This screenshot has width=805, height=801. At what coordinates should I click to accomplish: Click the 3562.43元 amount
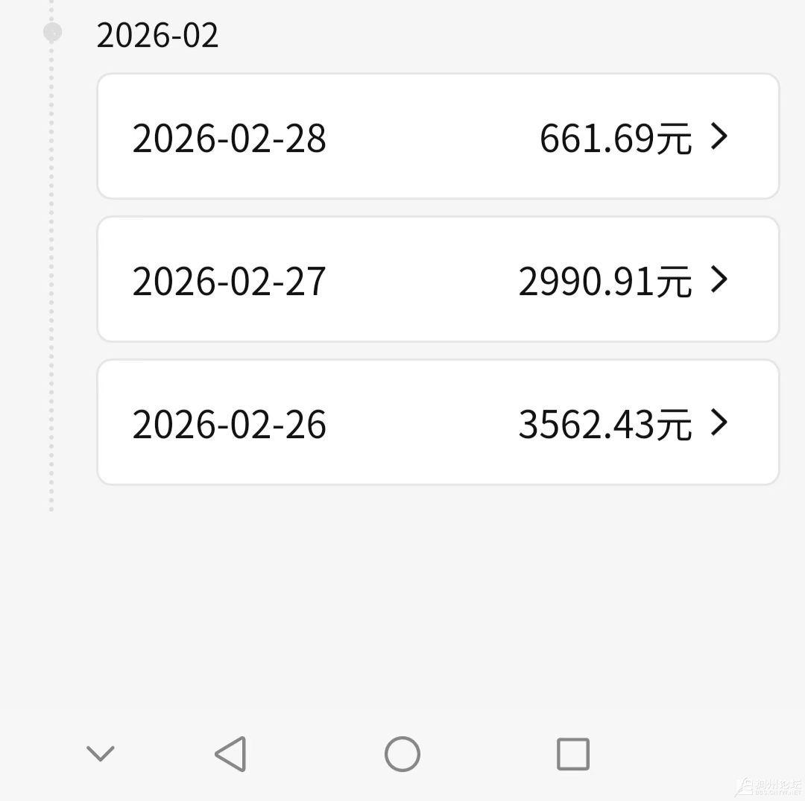605,425
